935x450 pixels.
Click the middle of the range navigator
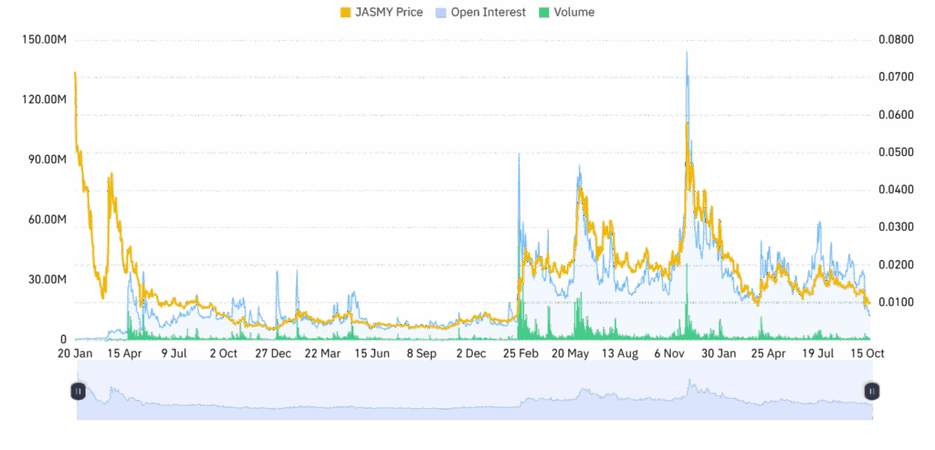(475, 391)
